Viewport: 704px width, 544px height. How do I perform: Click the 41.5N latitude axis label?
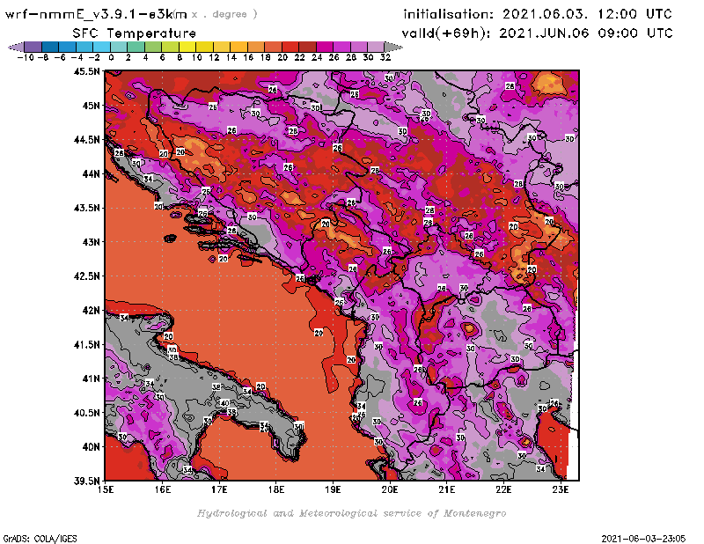87,344
